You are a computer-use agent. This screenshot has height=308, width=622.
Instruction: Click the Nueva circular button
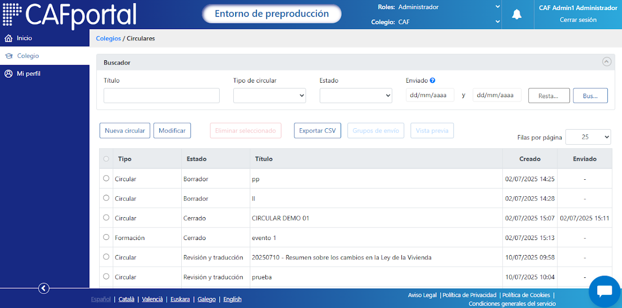125,131
